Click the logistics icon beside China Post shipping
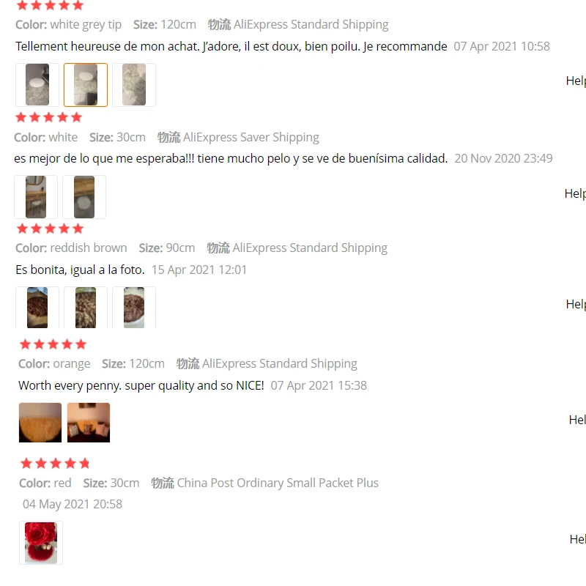 (x=163, y=483)
